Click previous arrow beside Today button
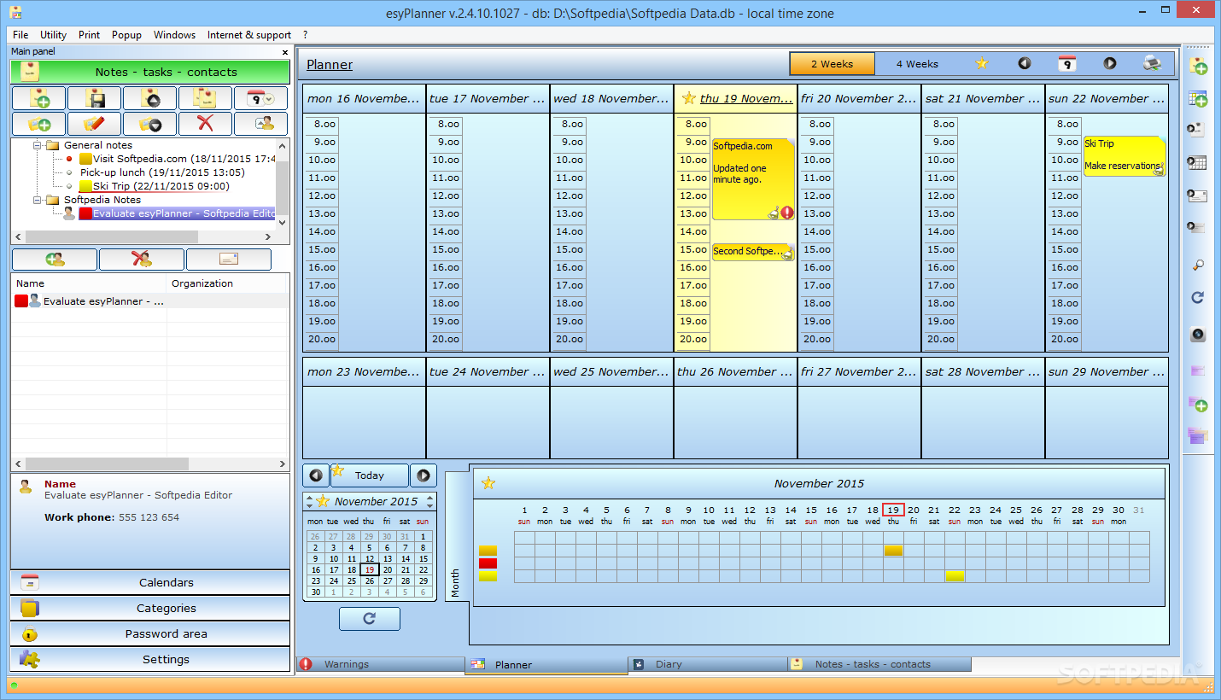The height and width of the screenshot is (700, 1221). point(316,475)
